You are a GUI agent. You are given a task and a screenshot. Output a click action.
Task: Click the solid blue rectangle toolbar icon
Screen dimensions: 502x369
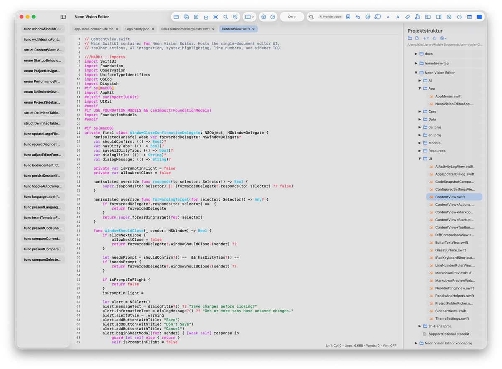click(479, 17)
